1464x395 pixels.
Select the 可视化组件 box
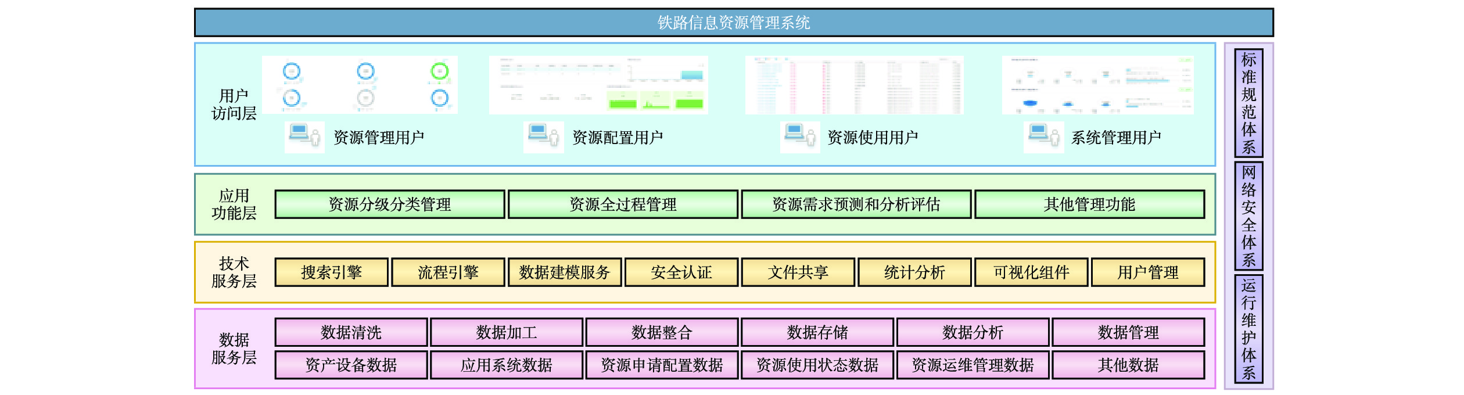1031,272
